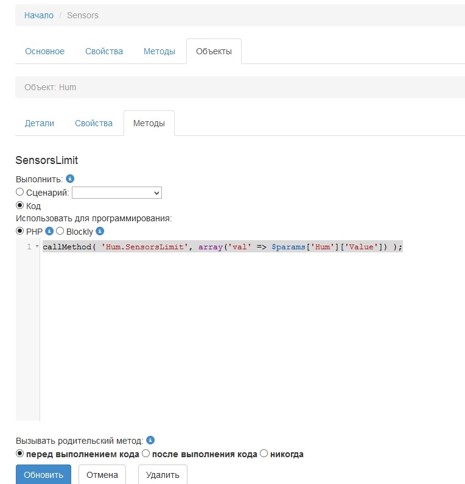Open the Сценарий dropdown list
The image size is (465, 484).
[117, 193]
